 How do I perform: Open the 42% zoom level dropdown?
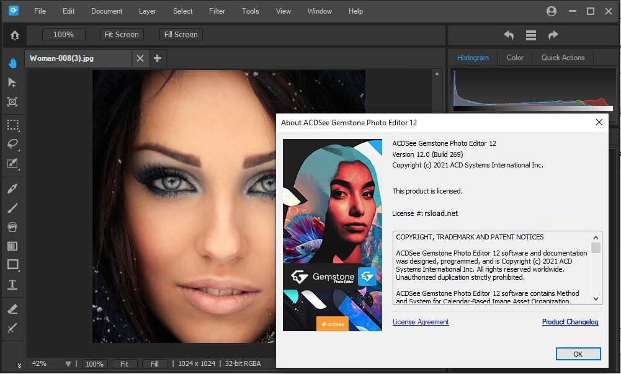point(68,364)
